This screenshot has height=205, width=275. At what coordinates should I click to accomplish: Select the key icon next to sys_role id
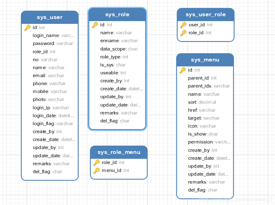coord(95,25)
